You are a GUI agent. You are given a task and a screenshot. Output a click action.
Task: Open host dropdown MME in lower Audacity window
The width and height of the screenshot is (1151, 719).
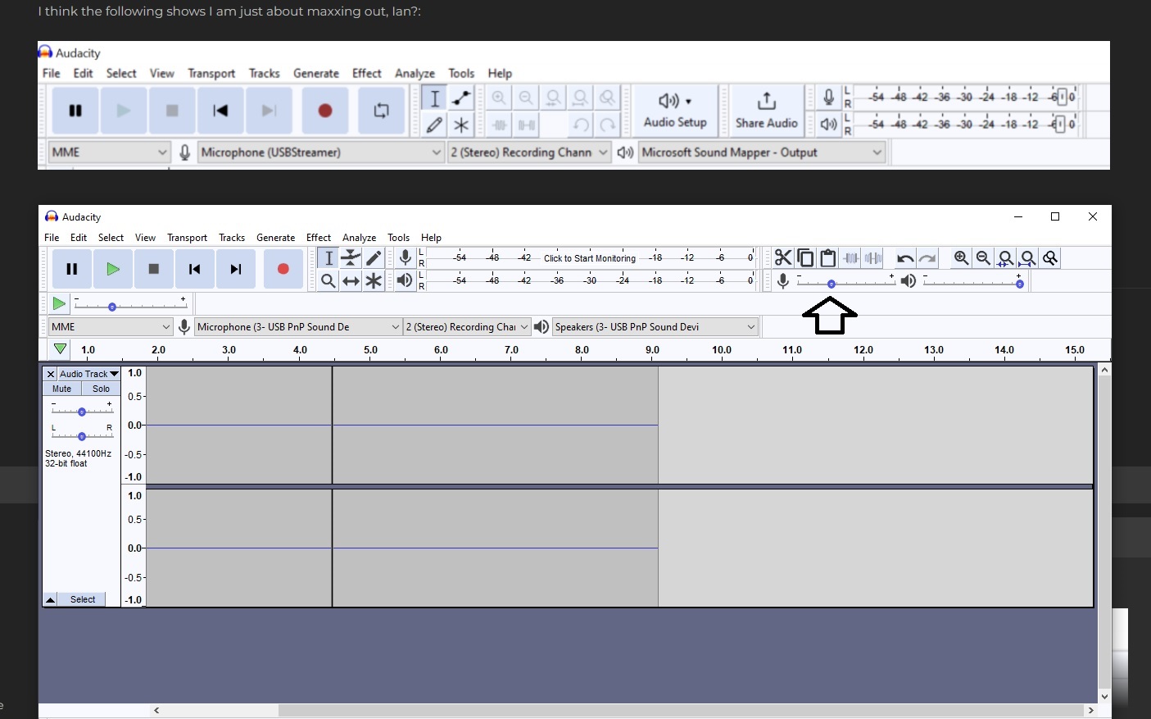[111, 327]
